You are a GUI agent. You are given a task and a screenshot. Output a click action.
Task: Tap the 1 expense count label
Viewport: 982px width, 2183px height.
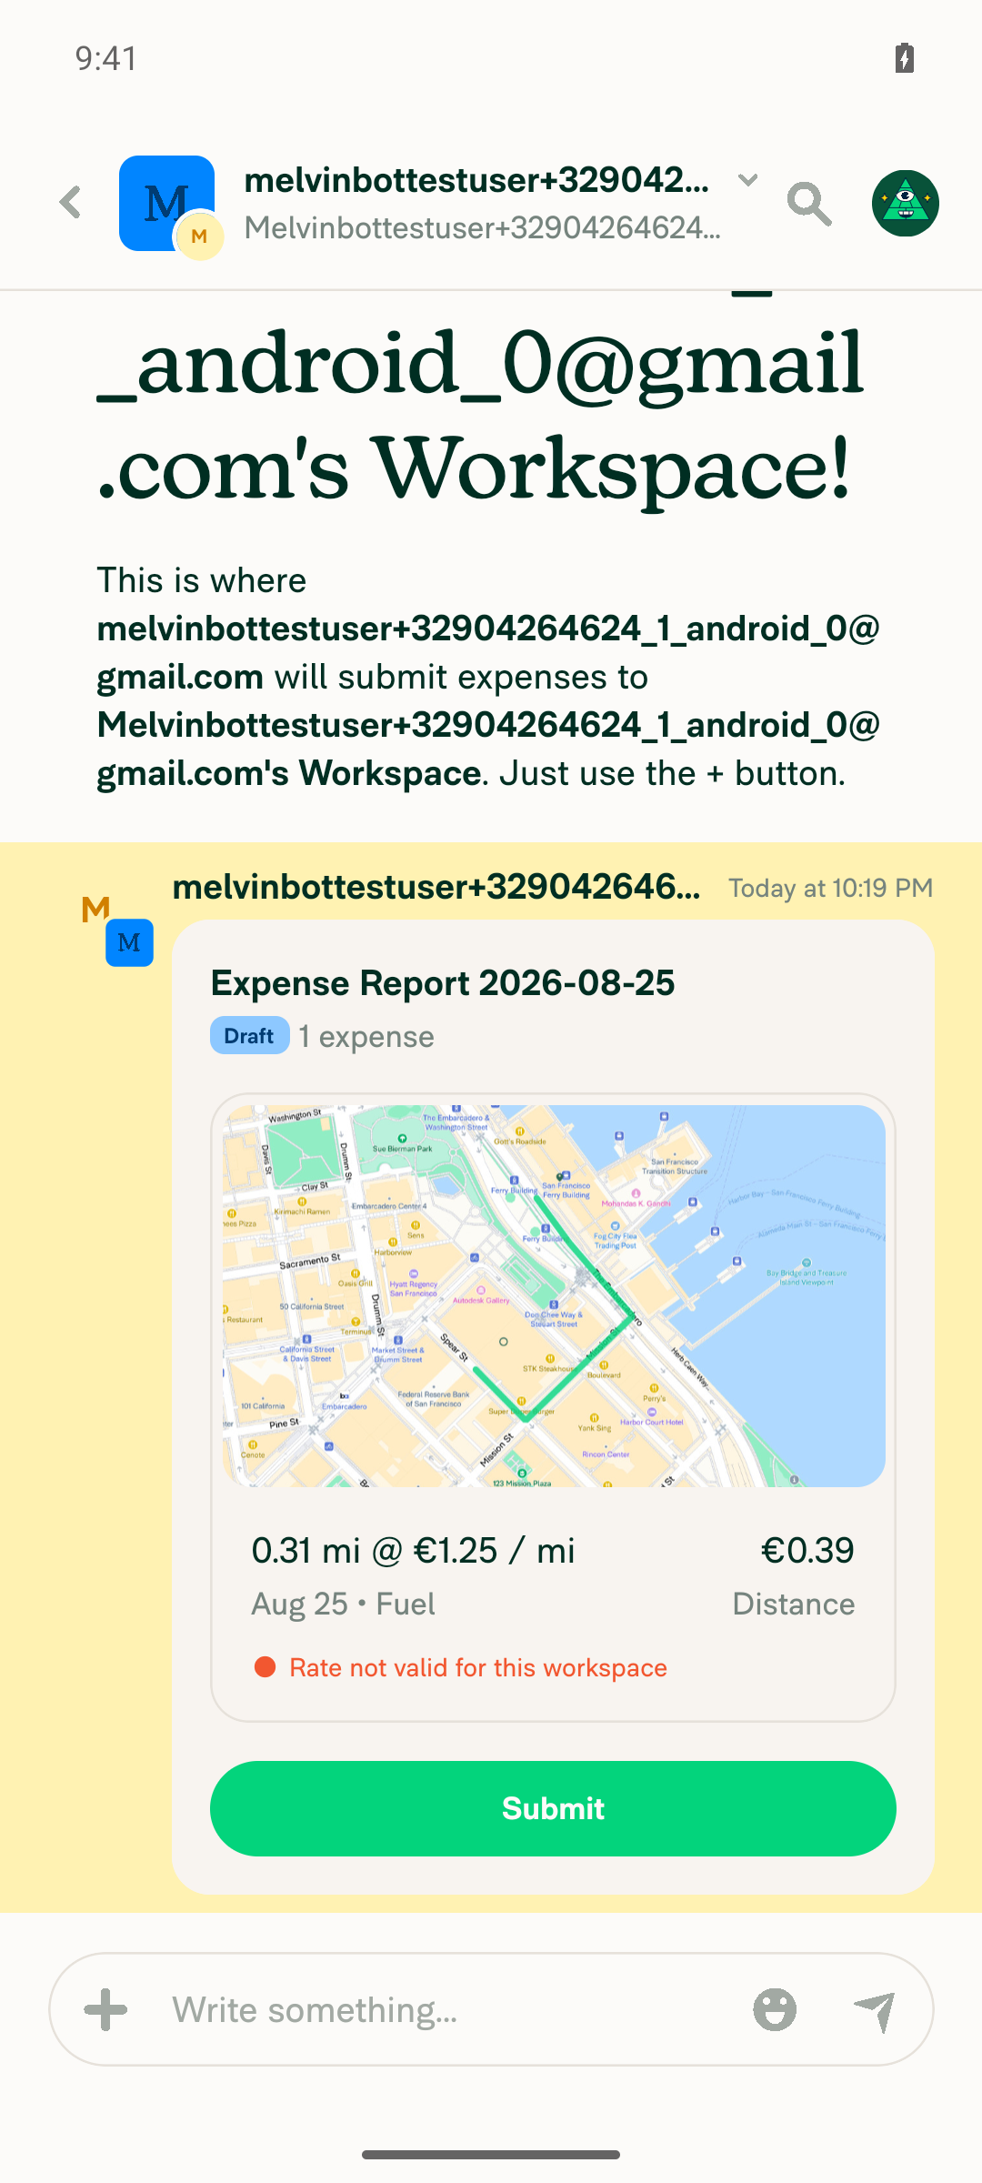[x=366, y=1037]
